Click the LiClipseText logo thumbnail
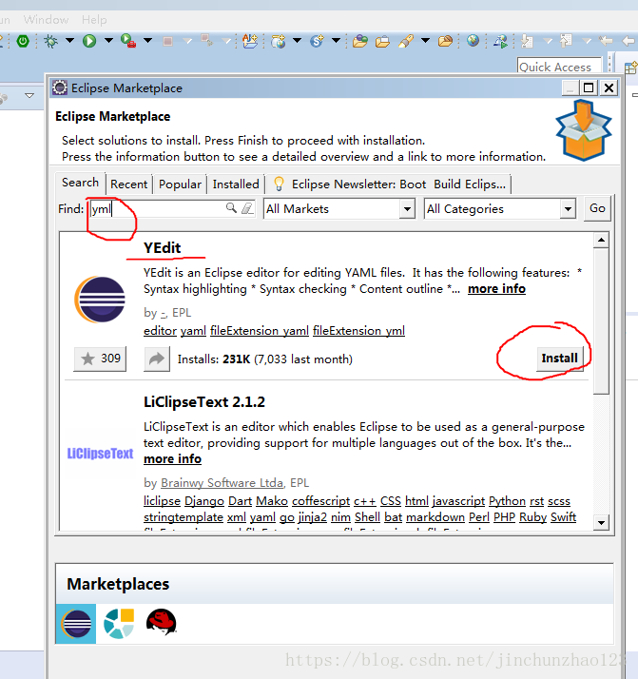This screenshot has height=679, width=638. (100, 454)
